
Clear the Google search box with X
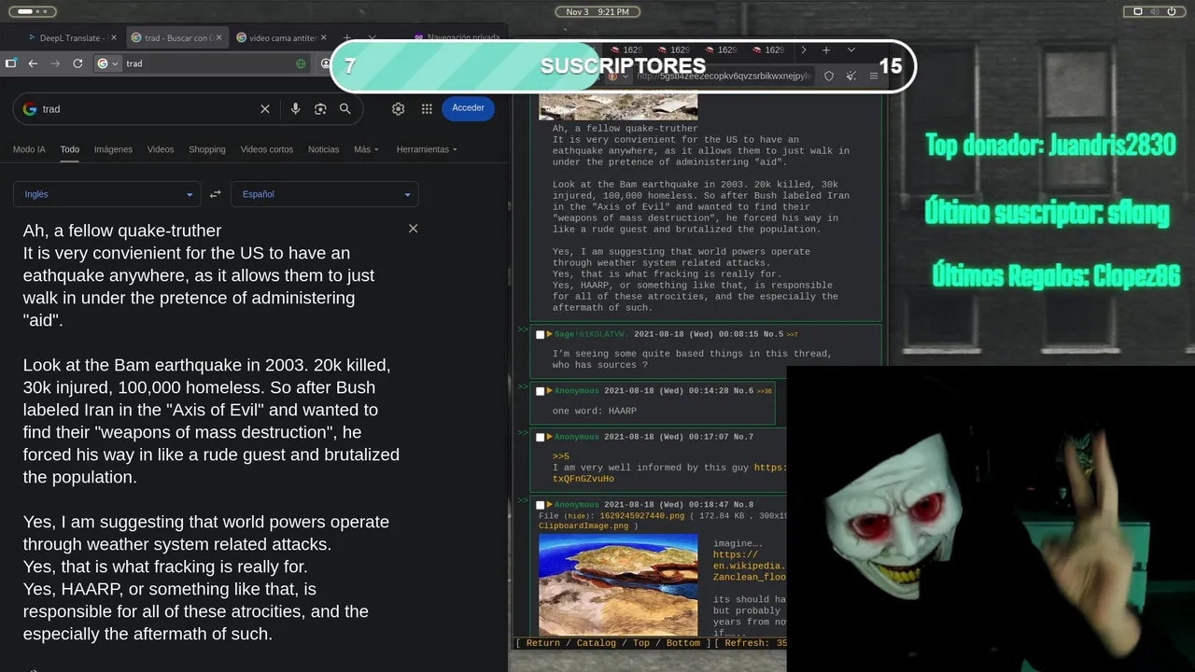265,109
